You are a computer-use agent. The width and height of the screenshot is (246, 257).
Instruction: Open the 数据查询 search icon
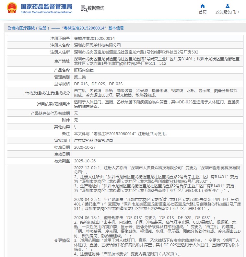click(84, 8)
